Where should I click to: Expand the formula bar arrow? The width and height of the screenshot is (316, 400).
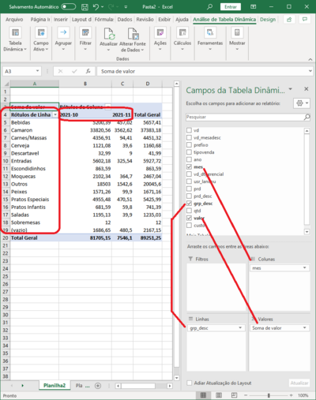pyautogui.click(x=310, y=71)
